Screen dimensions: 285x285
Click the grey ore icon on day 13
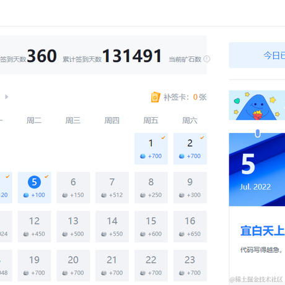click(65, 234)
